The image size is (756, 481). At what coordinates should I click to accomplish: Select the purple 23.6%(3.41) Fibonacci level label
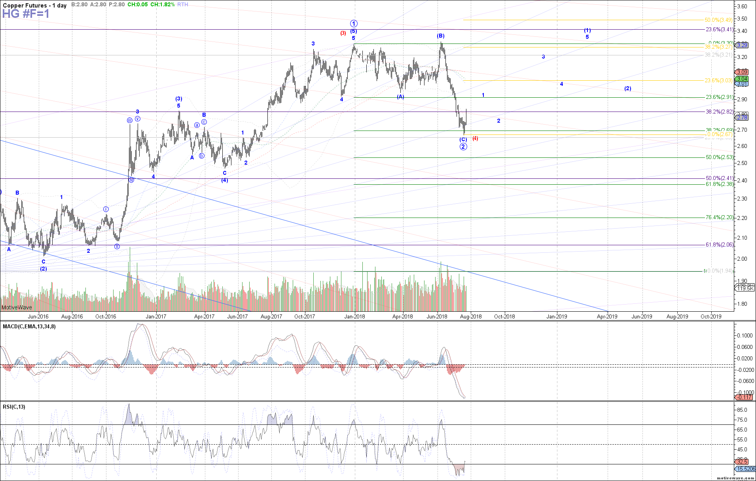pos(720,30)
